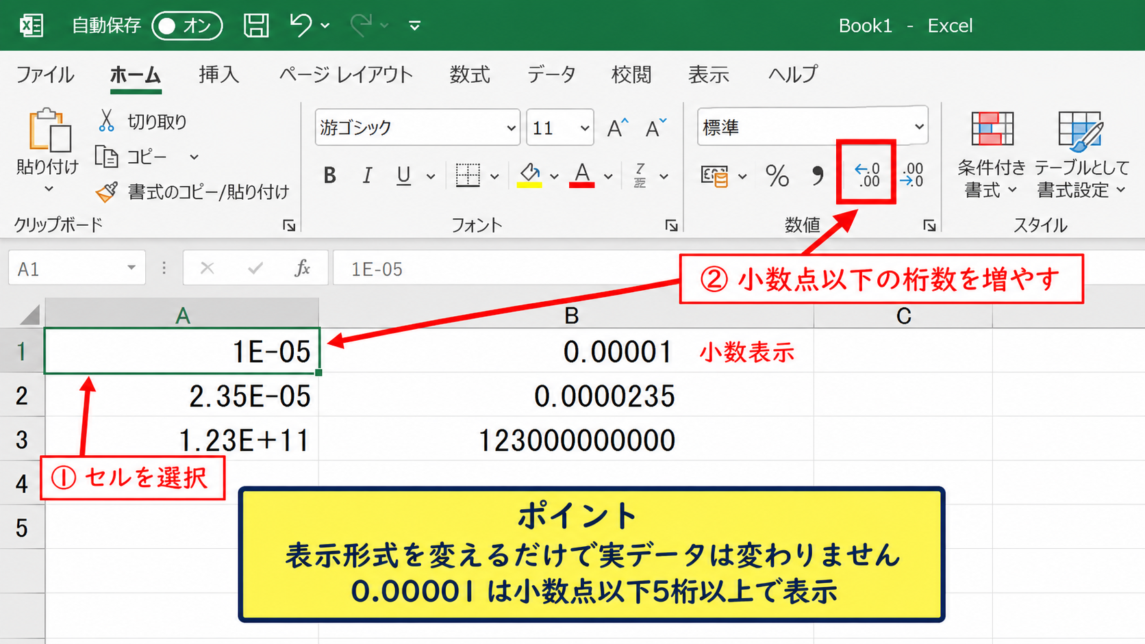1145x644 pixels.
Task: Switch to the ホーム tab
Action: [x=135, y=75]
